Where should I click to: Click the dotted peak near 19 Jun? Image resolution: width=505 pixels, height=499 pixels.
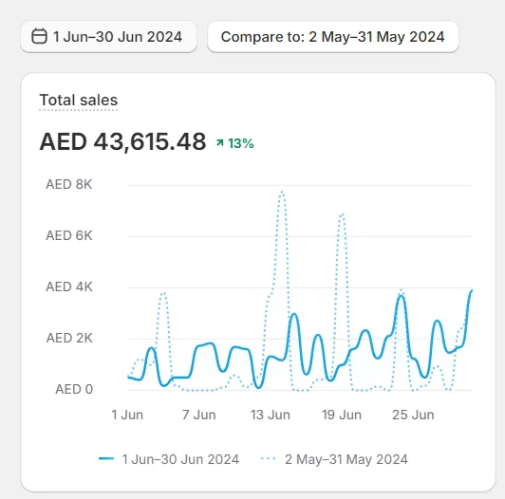(x=342, y=214)
